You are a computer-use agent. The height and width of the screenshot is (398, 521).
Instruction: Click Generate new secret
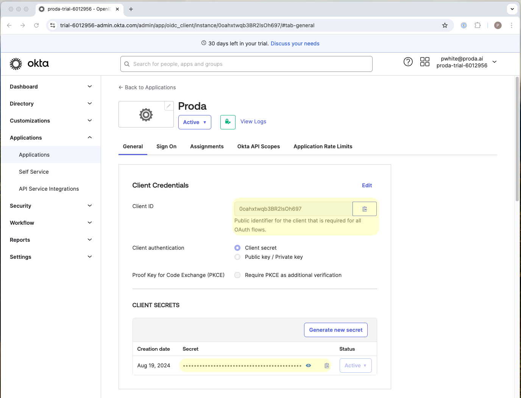(x=335, y=330)
